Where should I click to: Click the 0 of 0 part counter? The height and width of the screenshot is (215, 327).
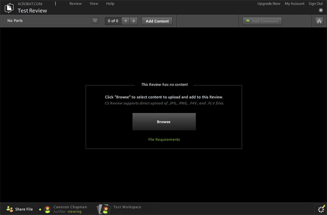pyautogui.click(x=113, y=21)
